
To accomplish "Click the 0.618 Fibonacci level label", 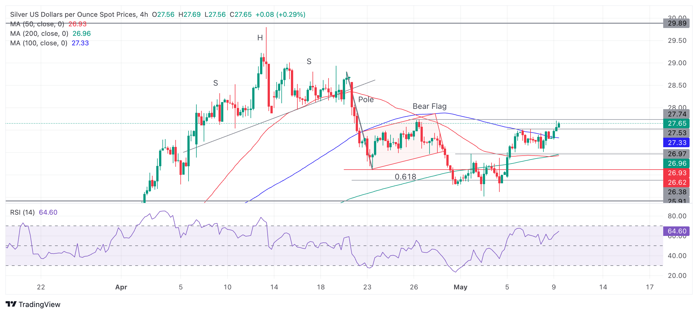I will pos(405,177).
